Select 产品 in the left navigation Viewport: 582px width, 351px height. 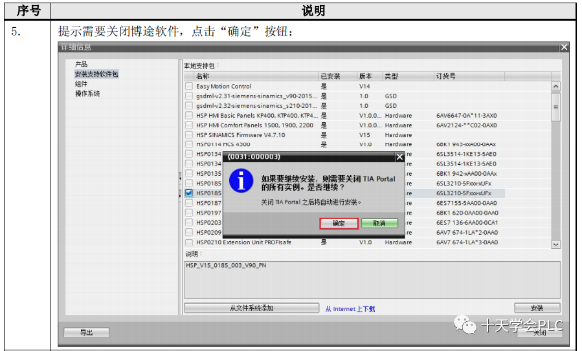(82, 64)
